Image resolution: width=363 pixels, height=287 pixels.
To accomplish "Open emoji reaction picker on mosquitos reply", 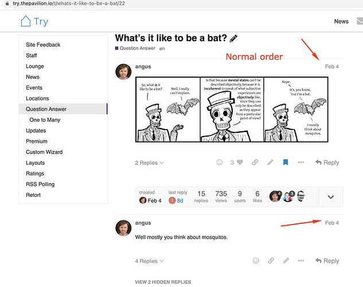I will coord(256,261).
